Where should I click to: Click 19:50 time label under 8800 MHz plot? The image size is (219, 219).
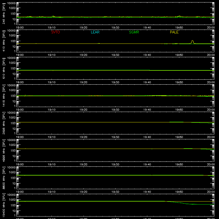coord(179,192)
